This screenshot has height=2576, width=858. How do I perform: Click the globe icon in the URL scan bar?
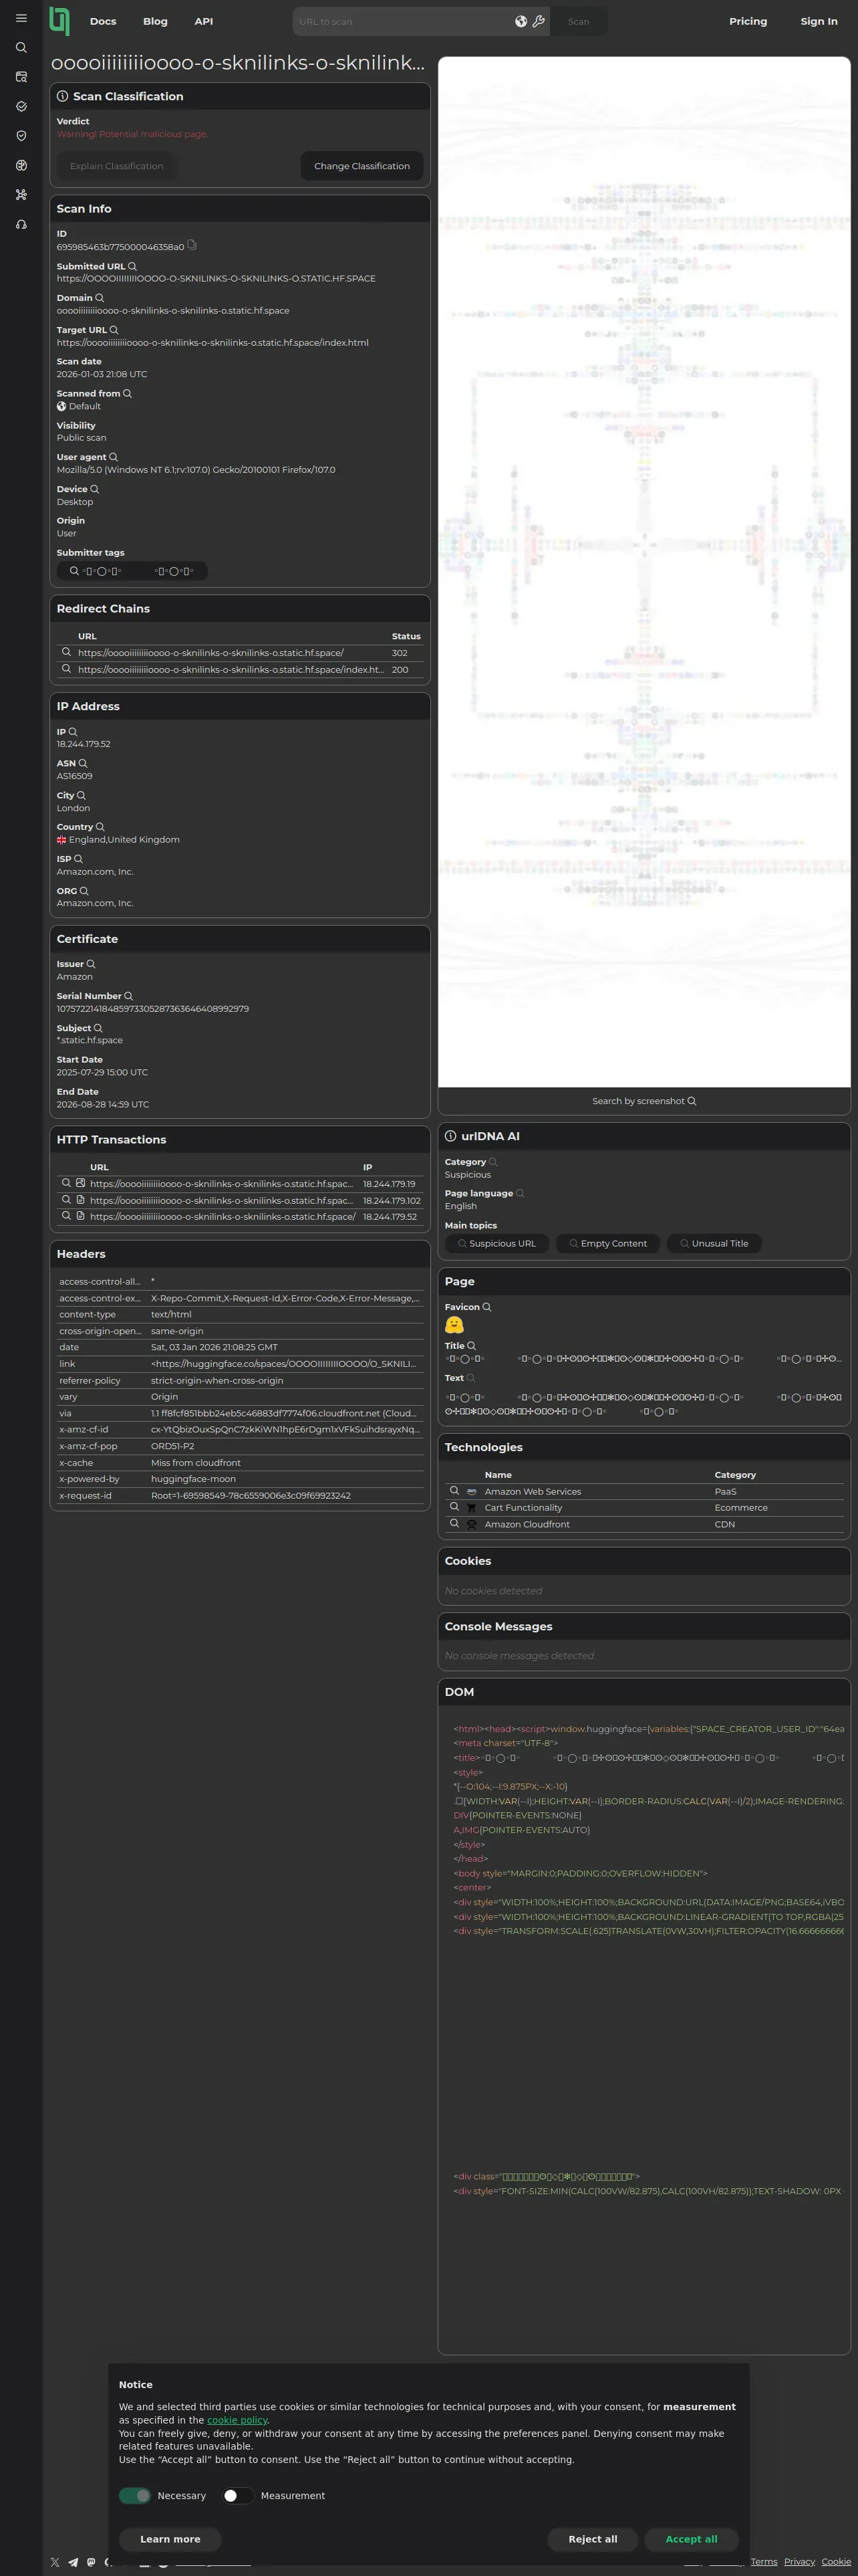(521, 21)
